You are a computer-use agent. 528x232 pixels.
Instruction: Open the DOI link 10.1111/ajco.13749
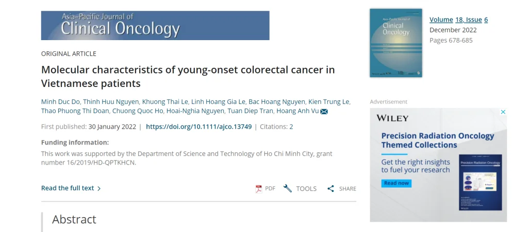199,127
